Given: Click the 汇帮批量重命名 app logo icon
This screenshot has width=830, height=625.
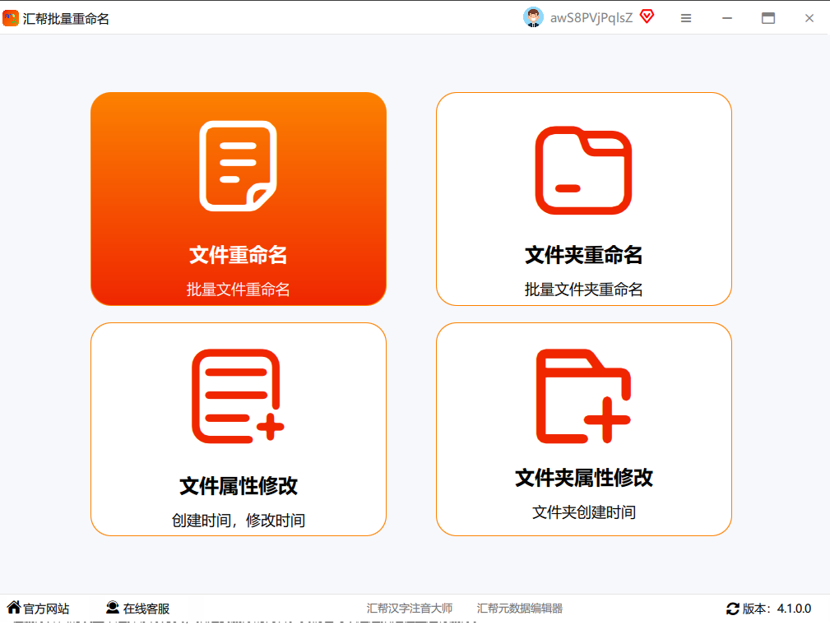Looking at the screenshot, I should [x=11, y=18].
